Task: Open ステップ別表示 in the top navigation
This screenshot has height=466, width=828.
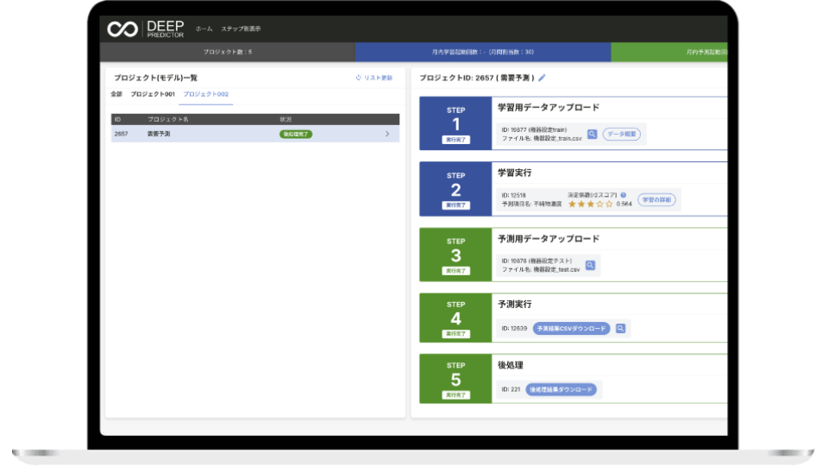Action: [241, 28]
